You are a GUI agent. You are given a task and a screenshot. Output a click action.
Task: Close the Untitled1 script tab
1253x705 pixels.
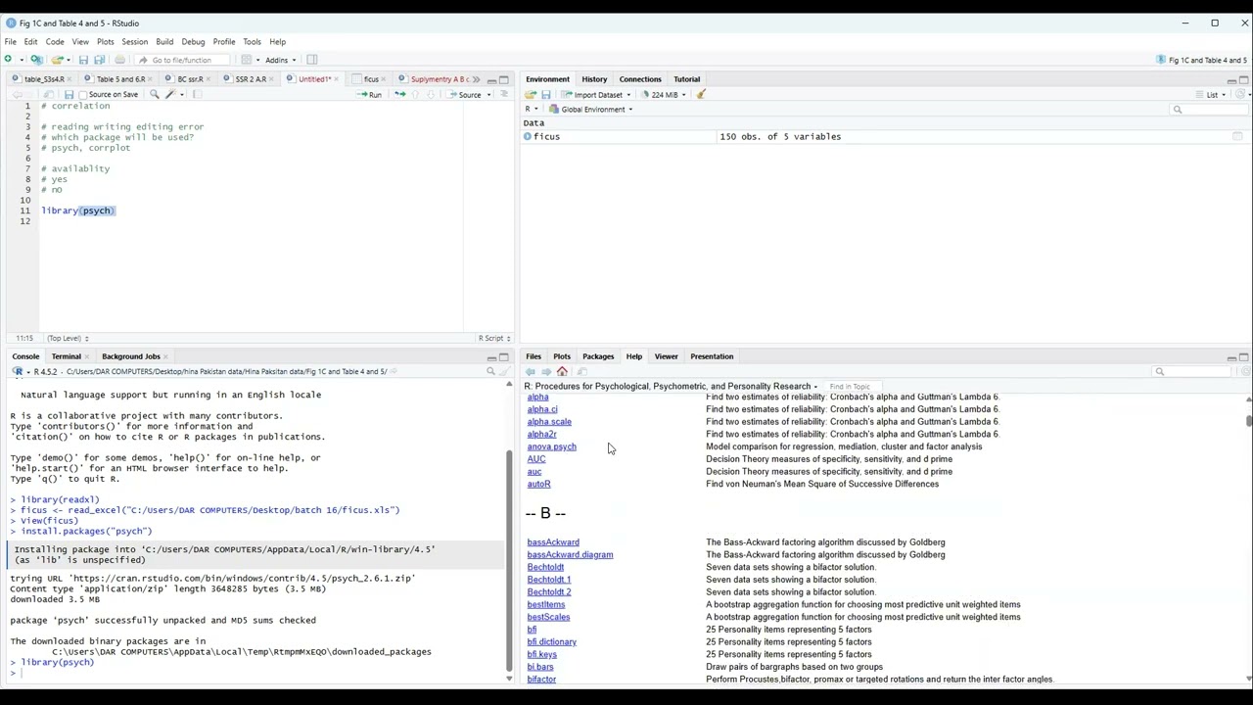pyautogui.click(x=337, y=79)
